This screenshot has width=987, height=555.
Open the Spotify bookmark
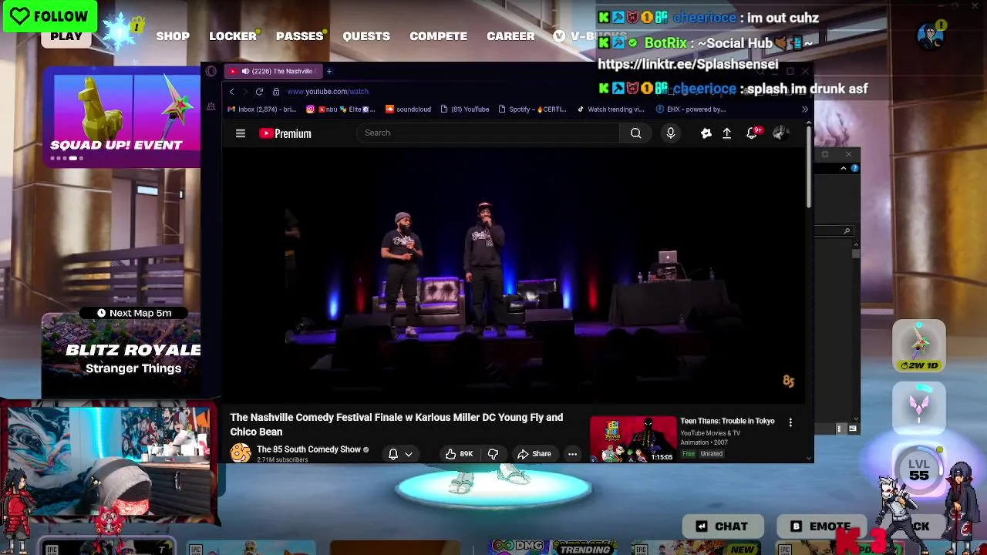(532, 109)
